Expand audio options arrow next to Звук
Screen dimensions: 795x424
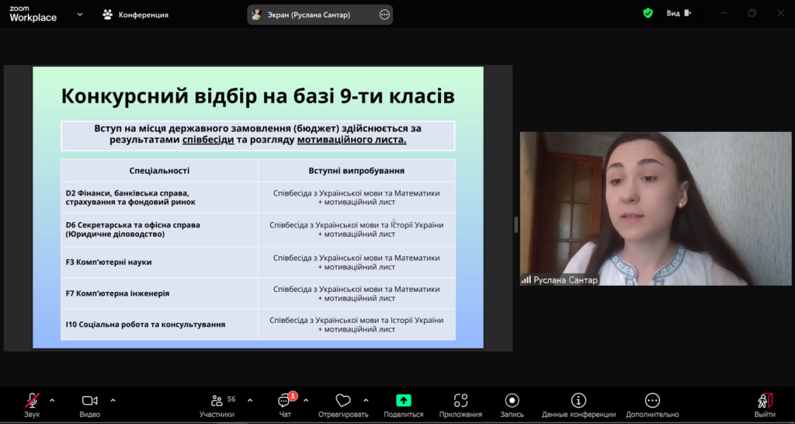[x=52, y=400]
